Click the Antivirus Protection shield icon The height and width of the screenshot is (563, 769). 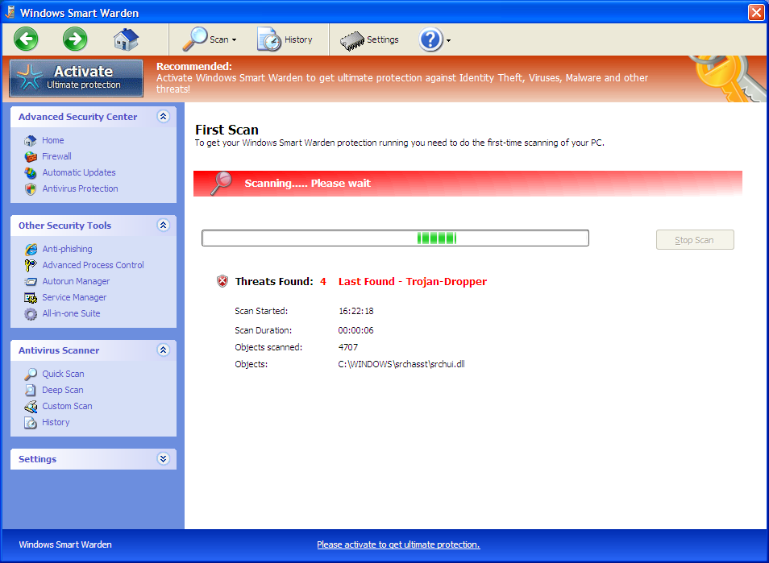(x=31, y=189)
